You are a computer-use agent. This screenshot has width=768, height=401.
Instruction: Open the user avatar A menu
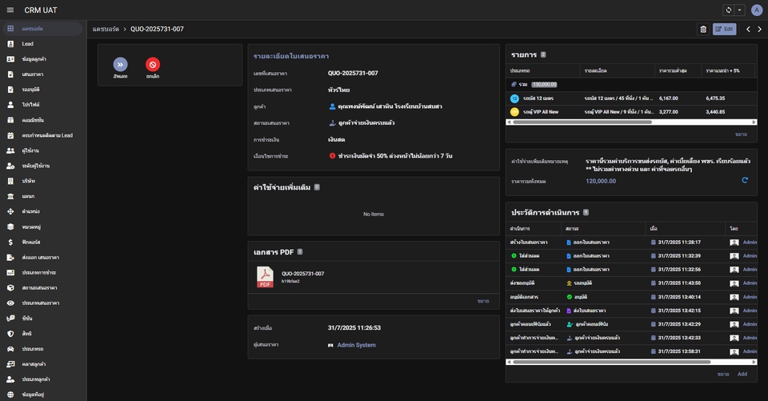coord(756,10)
